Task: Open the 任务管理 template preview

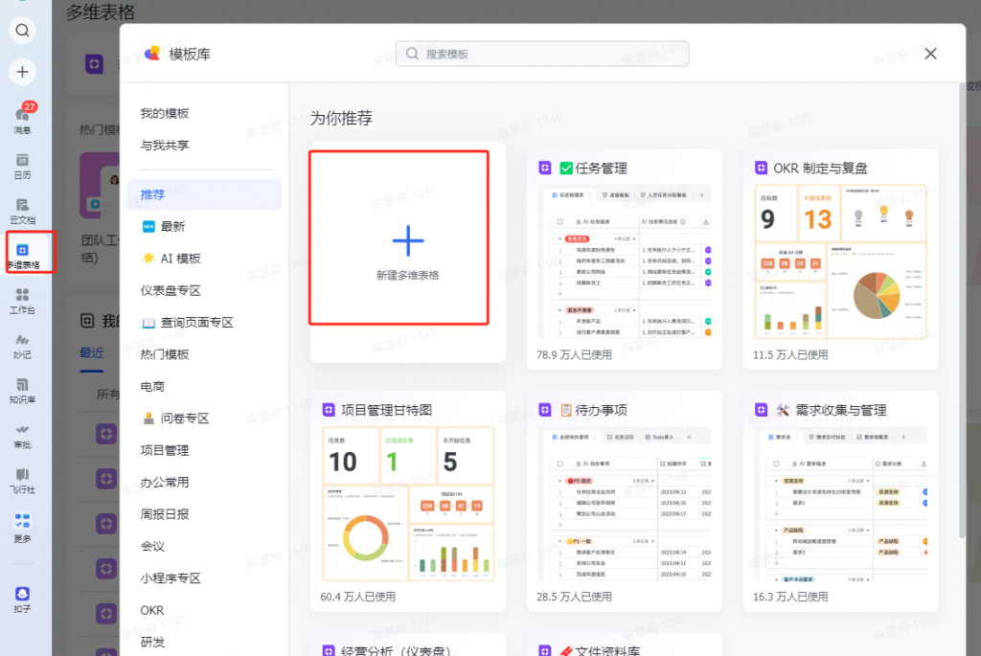Action: pos(625,262)
